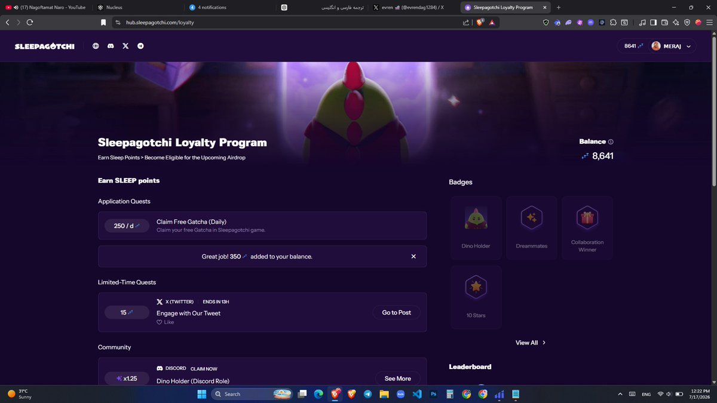This screenshot has width=717, height=403.
Task: Click Go to Post button
Action: pyautogui.click(x=397, y=312)
